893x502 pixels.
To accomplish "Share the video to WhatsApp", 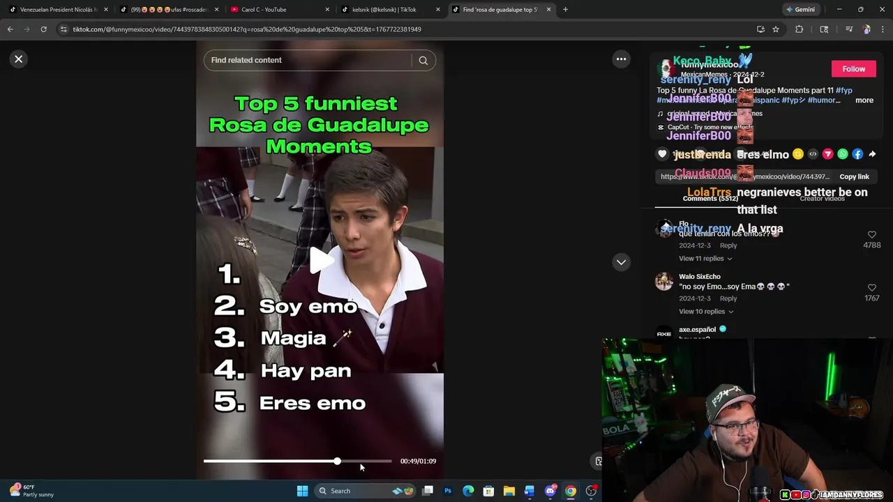I will coord(843,154).
